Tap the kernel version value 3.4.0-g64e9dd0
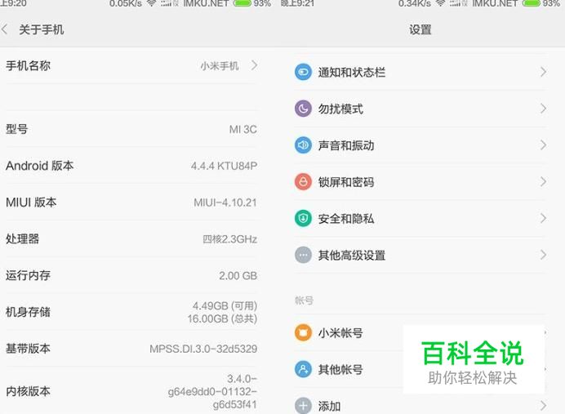This screenshot has height=414, width=565. click(212, 392)
